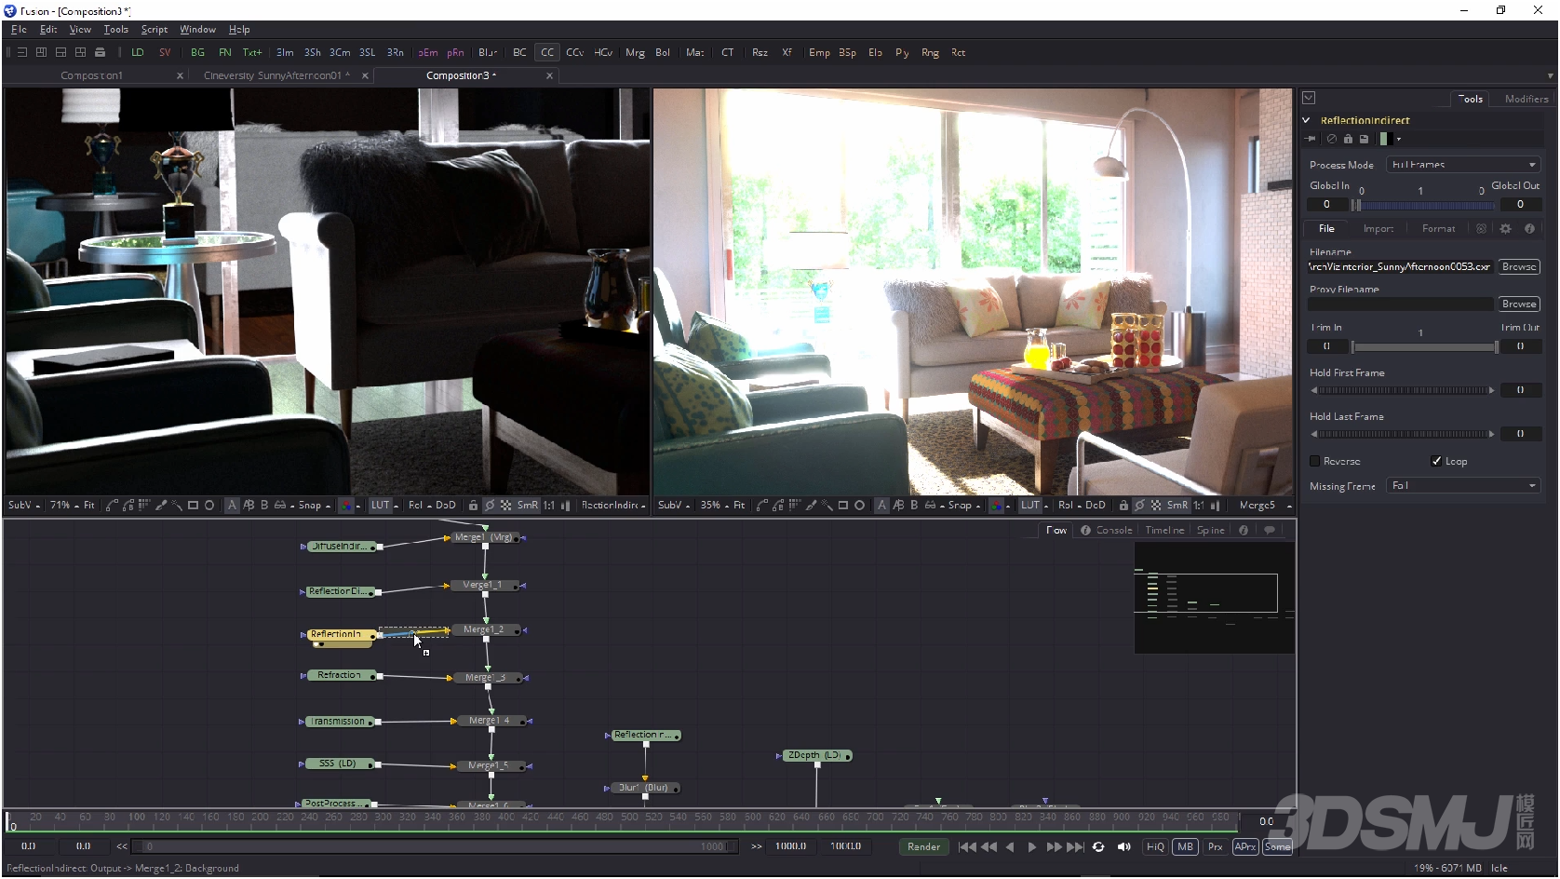
Task: Toggle audio mute speaker icon
Action: pos(1123,847)
